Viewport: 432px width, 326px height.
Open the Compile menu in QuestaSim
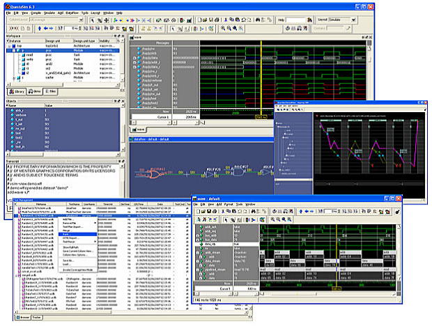[36, 13]
